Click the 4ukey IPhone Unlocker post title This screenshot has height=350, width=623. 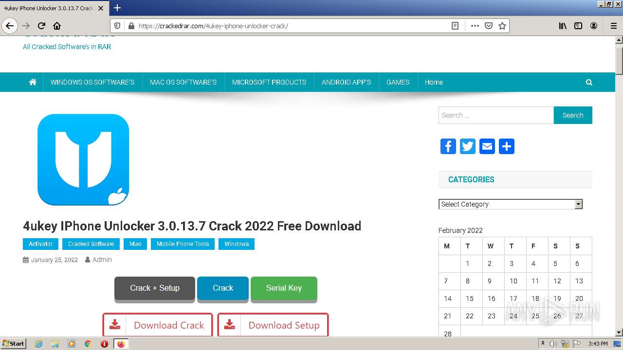[x=192, y=226]
